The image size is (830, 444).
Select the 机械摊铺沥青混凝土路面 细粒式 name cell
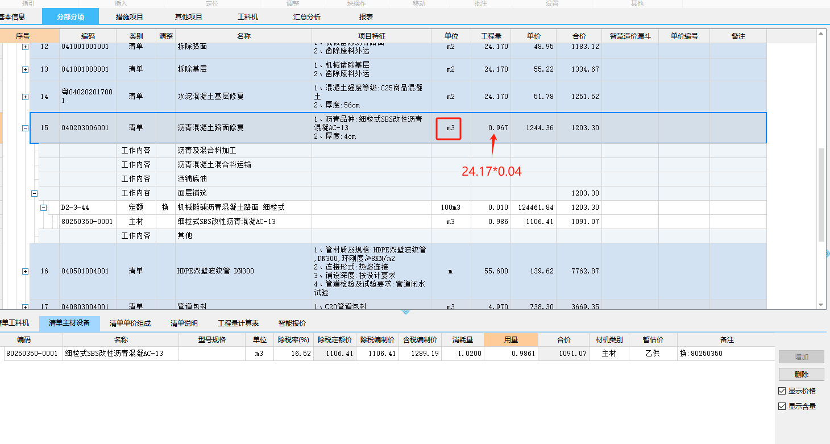243,208
